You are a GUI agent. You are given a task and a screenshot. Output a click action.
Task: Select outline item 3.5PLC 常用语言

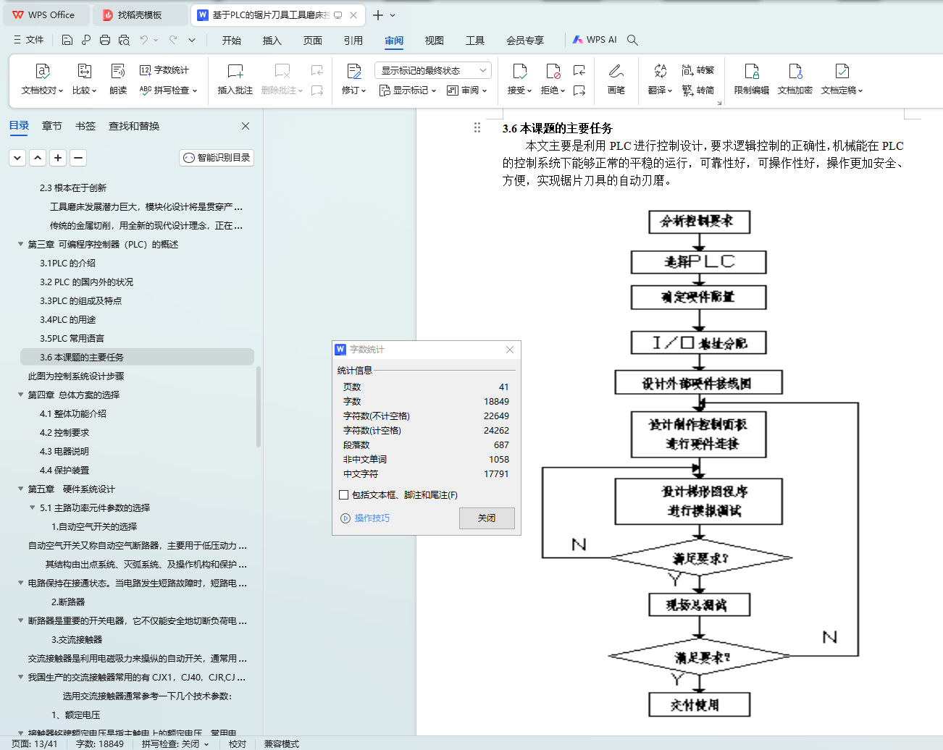72,338
